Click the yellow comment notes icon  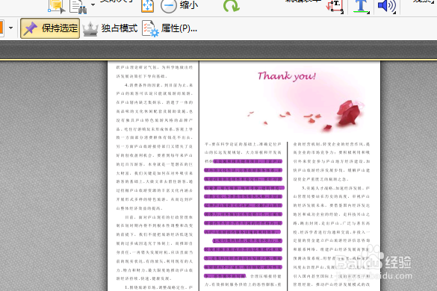point(57,6)
